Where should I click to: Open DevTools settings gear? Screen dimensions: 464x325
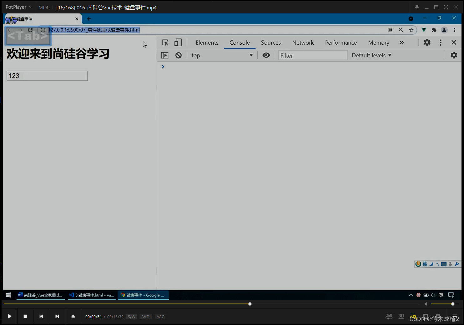[x=427, y=42]
